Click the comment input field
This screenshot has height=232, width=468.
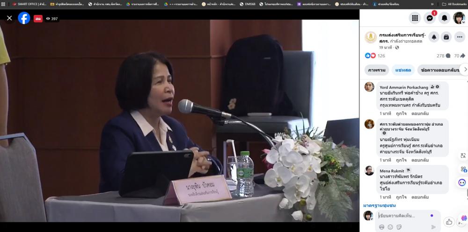(x=402, y=216)
